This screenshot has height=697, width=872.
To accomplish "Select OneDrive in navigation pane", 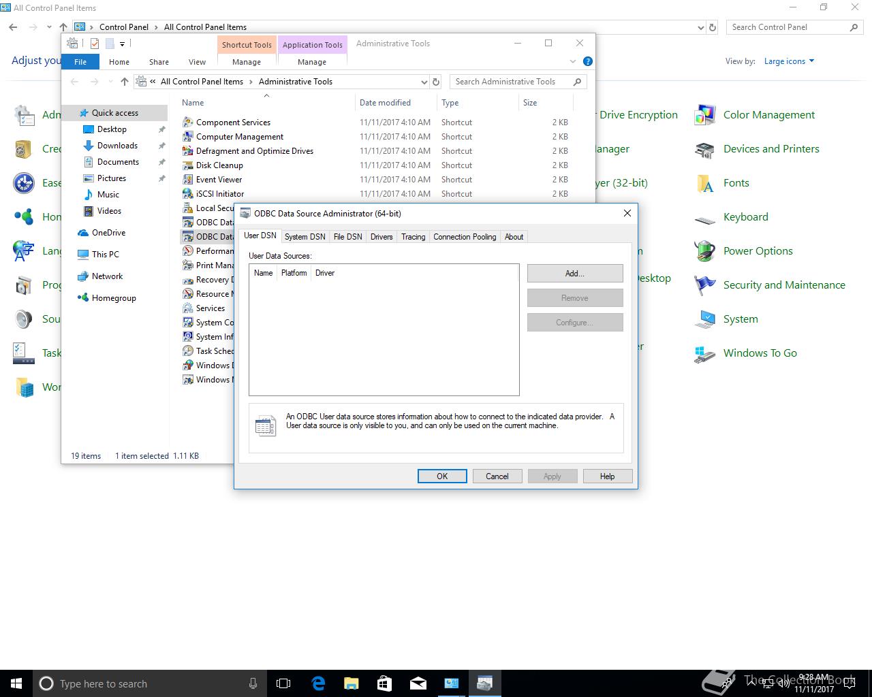I will point(108,233).
